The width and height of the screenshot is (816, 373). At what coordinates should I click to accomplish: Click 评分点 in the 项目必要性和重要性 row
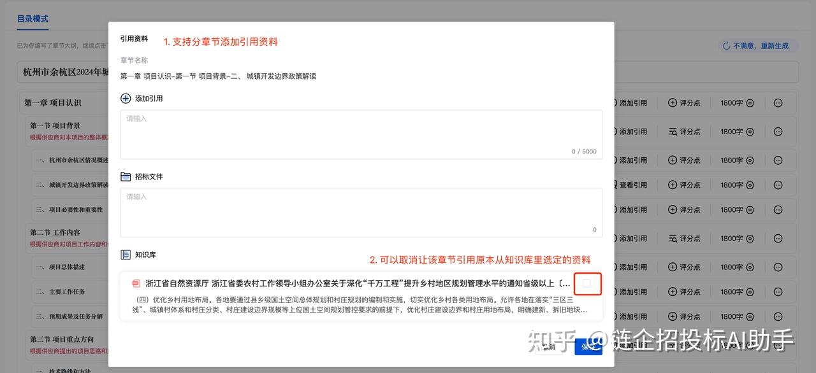tap(684, 210)
